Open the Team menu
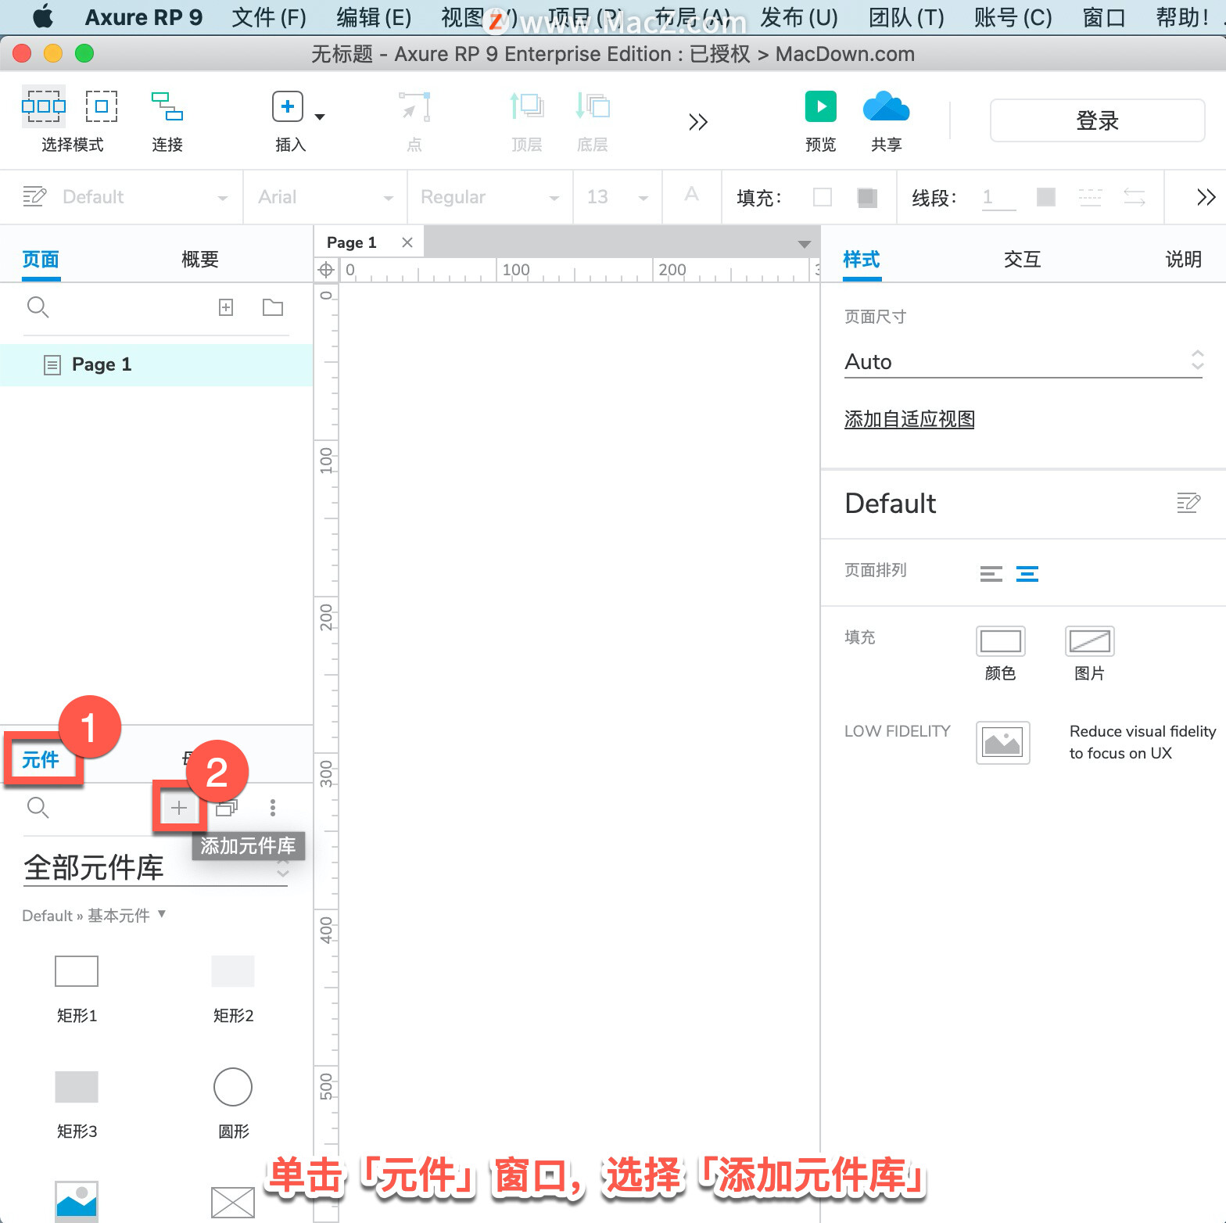Image resolution: width=1226 pixels, height=1223 pixels. (906, 17)
